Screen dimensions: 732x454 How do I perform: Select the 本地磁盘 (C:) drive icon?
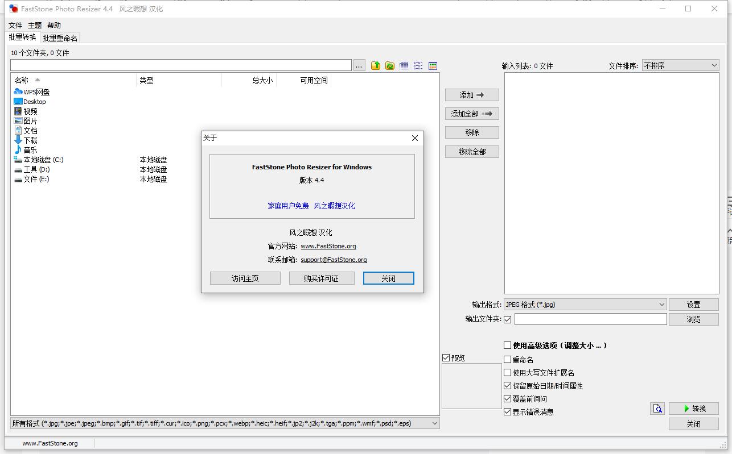point(18,160)
